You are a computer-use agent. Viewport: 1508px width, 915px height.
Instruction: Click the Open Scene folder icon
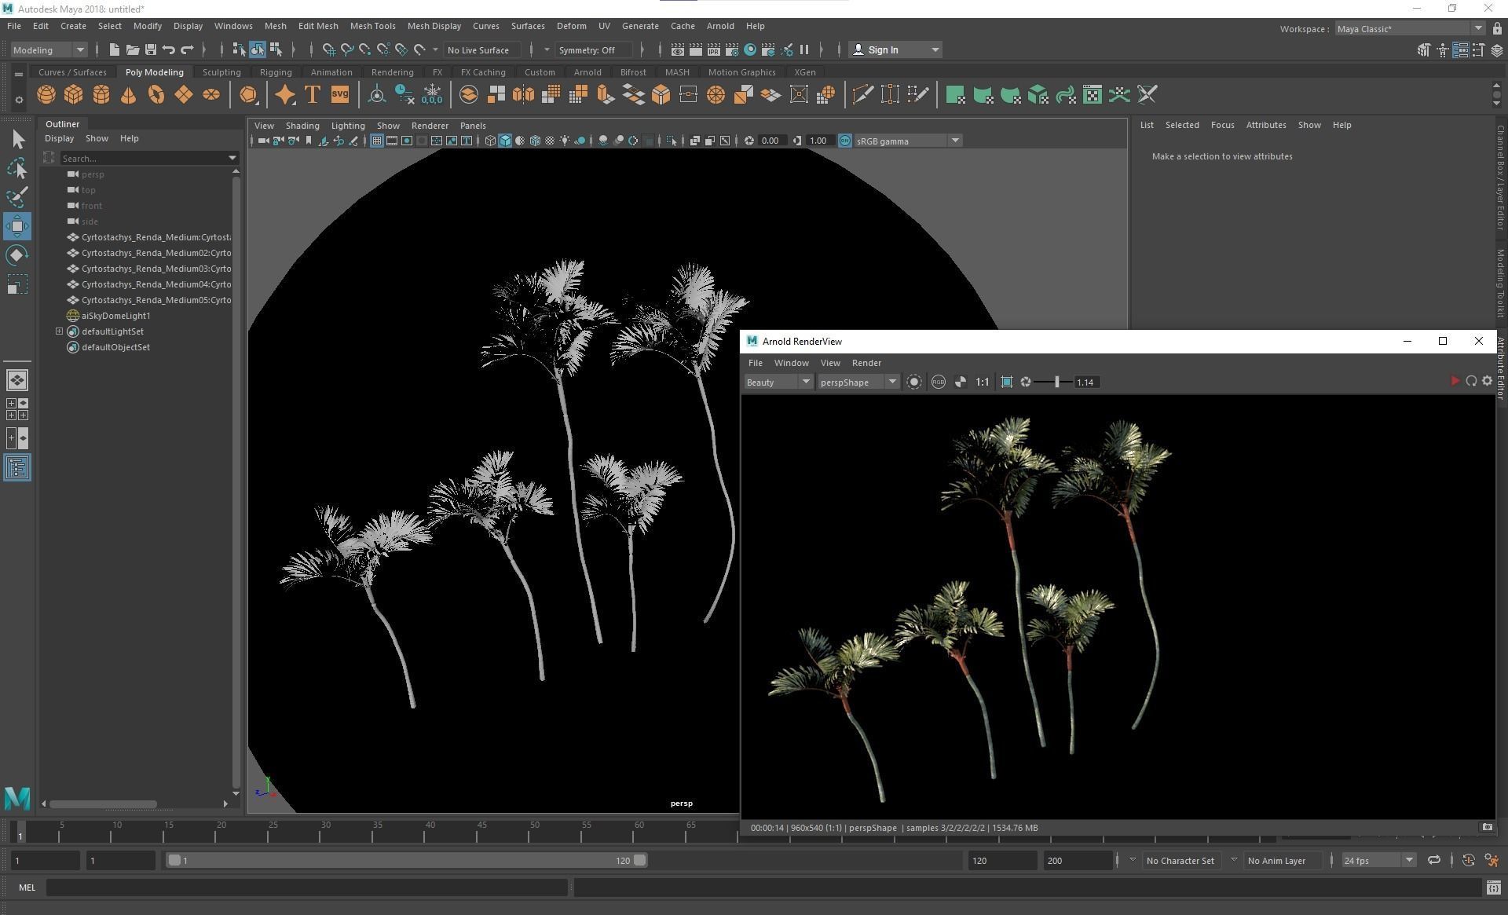(132, 49)
